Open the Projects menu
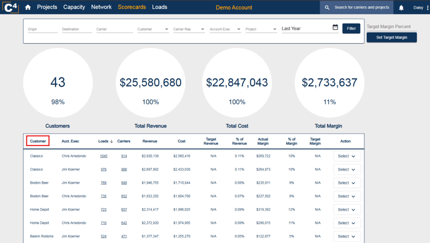The image size is (430, 243). (47, 7)
